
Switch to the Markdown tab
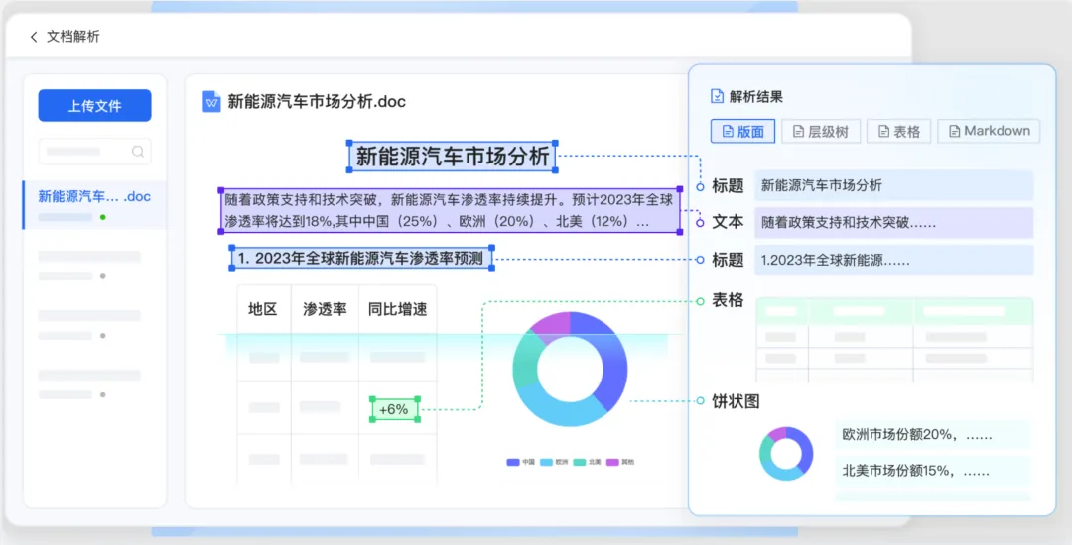pos(989,131)
